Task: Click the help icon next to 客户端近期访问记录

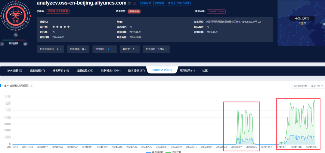Action: point(32,86)
